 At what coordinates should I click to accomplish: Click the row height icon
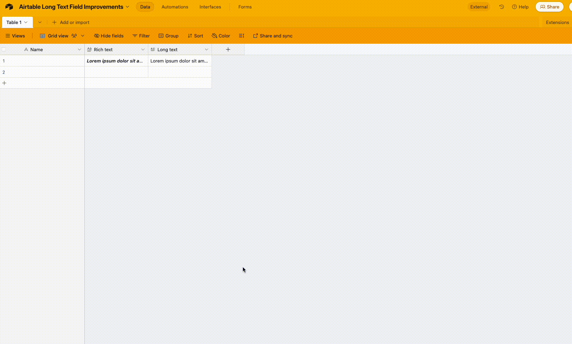(242, 36)
